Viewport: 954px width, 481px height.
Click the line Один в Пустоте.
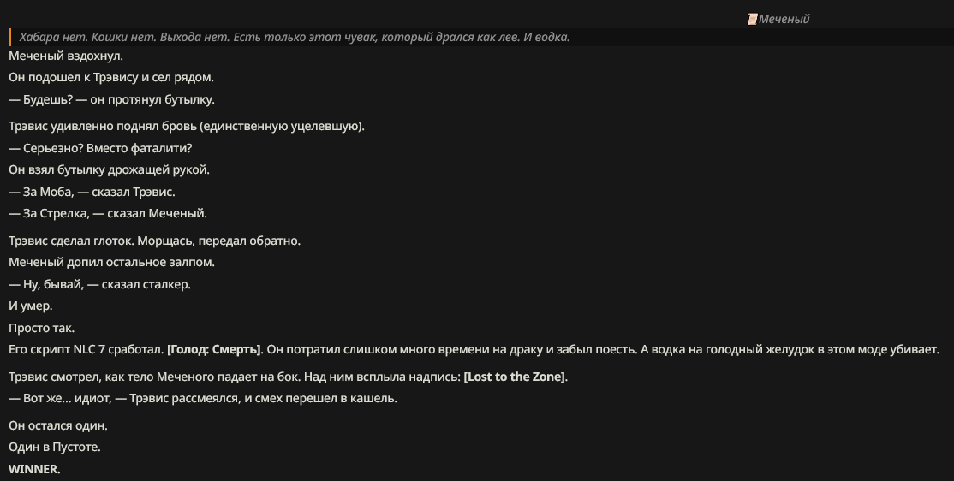click(55, 447)
